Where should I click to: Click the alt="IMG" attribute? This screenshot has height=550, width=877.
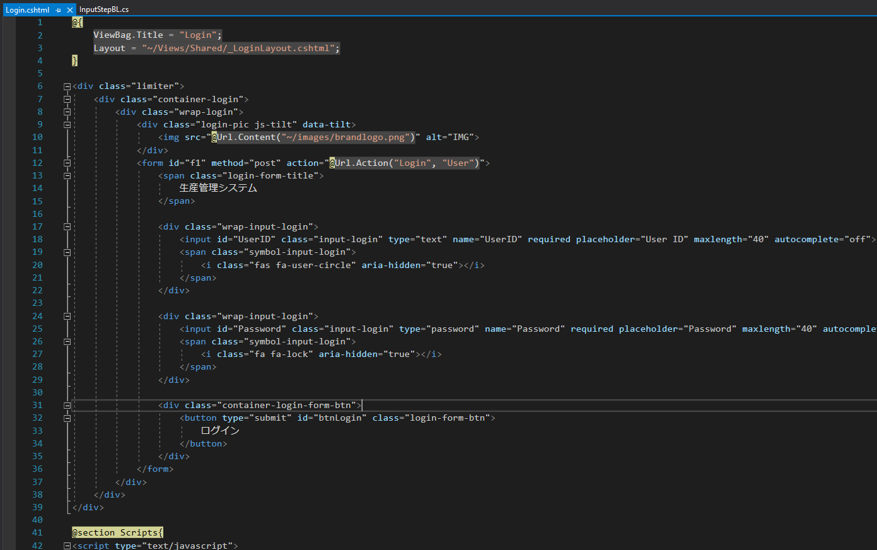tap(450, 137)
